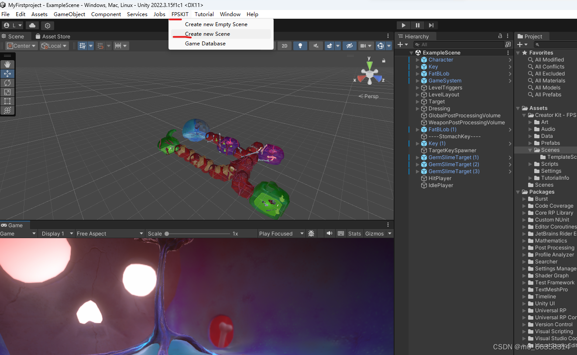Toggle hidden objects visibility in Scene
This screenshot has height=355, width=577.
349,46
